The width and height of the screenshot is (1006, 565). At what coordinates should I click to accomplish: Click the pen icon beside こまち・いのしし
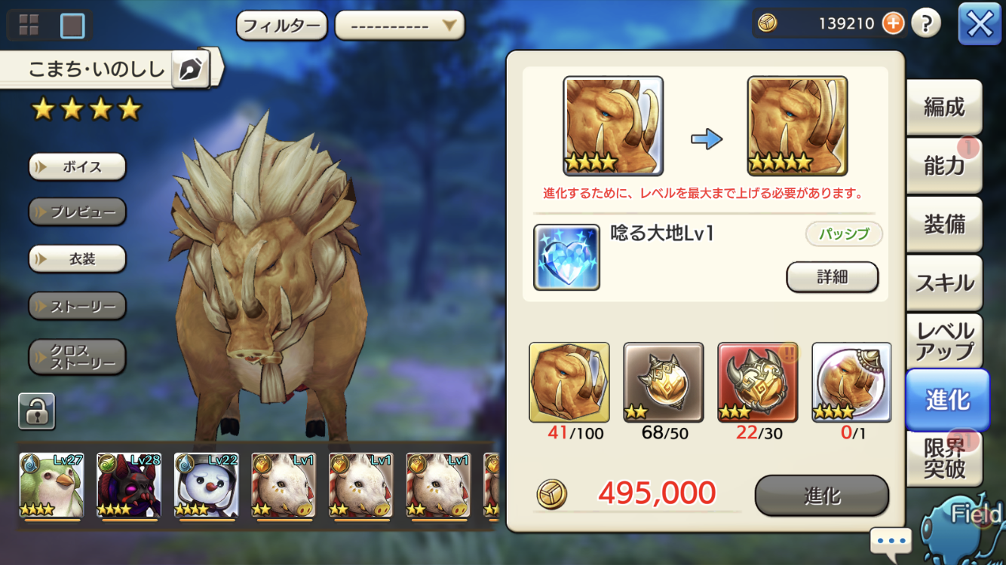point(191,69)
